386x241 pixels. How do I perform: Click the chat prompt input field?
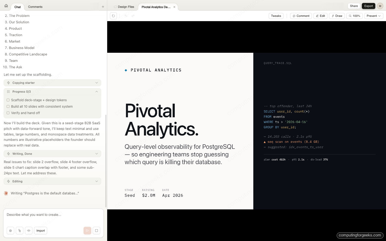point(53,215)
